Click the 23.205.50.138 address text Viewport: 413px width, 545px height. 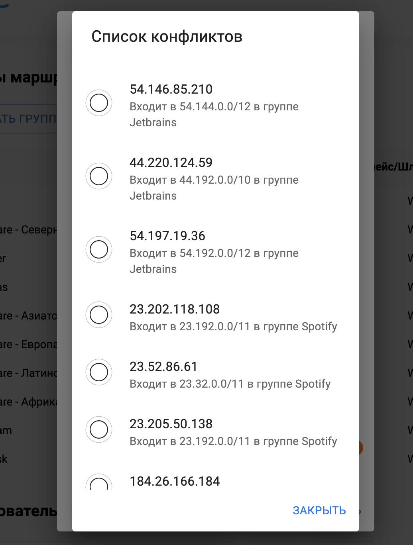171,424
